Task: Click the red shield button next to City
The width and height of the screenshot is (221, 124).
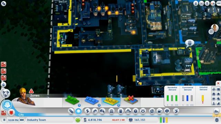Action: pos(11,113)
